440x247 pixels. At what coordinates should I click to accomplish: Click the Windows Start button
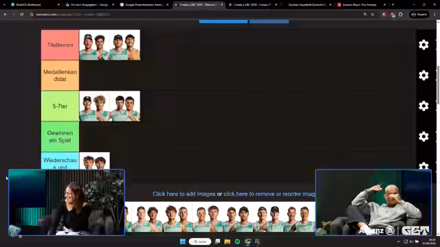[x=183, y=242]
